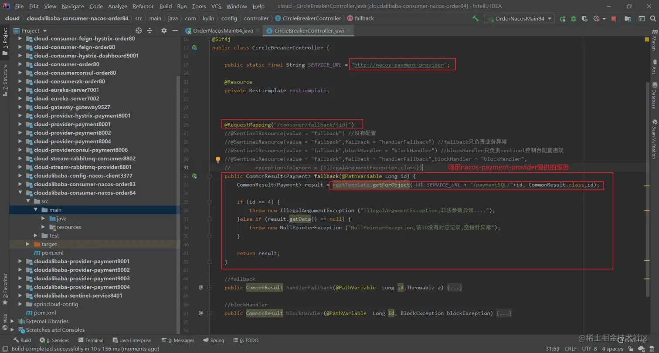Open the Database tool window
This screenshot has height=353, width=659.
[654, 95]
